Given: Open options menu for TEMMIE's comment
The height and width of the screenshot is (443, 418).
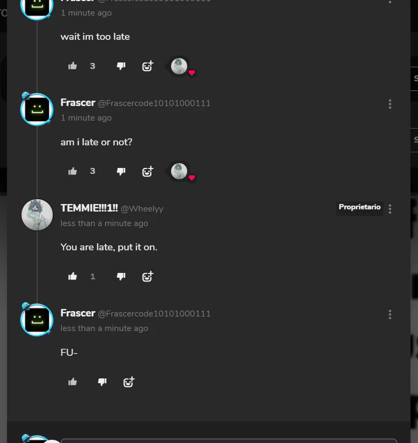Looking at the screenshot, I should 390,209.
